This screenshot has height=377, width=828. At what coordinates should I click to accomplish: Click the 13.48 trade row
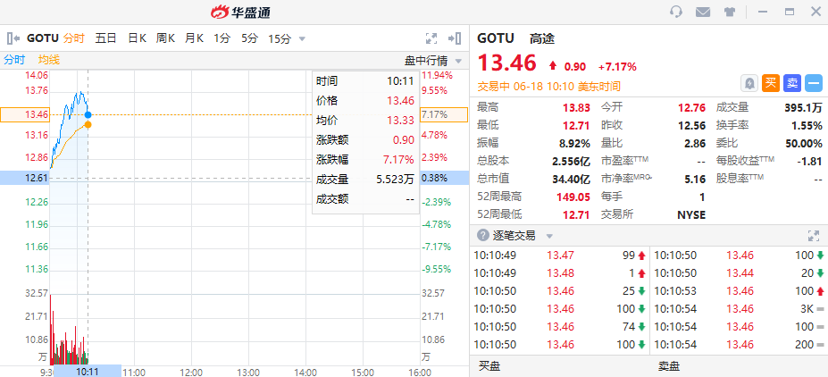(560, 273)
